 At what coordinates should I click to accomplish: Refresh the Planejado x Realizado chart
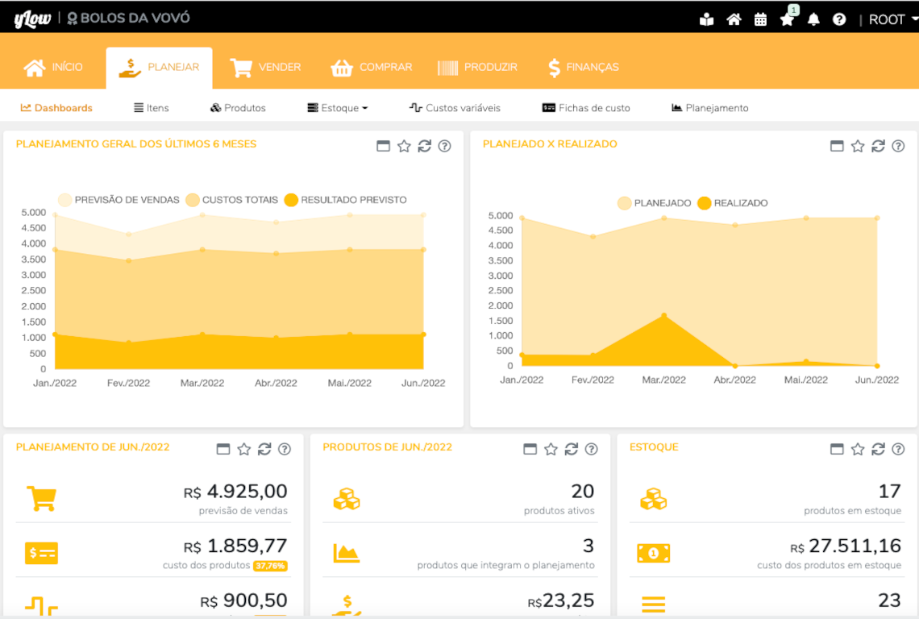pyautogui.click(x=878, y=146)
